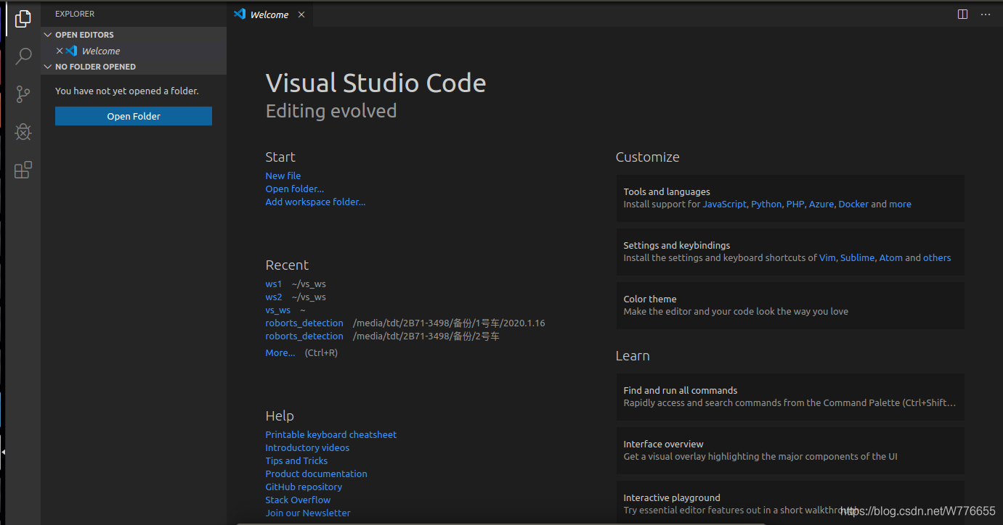The width and height of the screenshot is (1003, 525).
Task: Click the Open folder... link
Action: [x=295, y=189]
